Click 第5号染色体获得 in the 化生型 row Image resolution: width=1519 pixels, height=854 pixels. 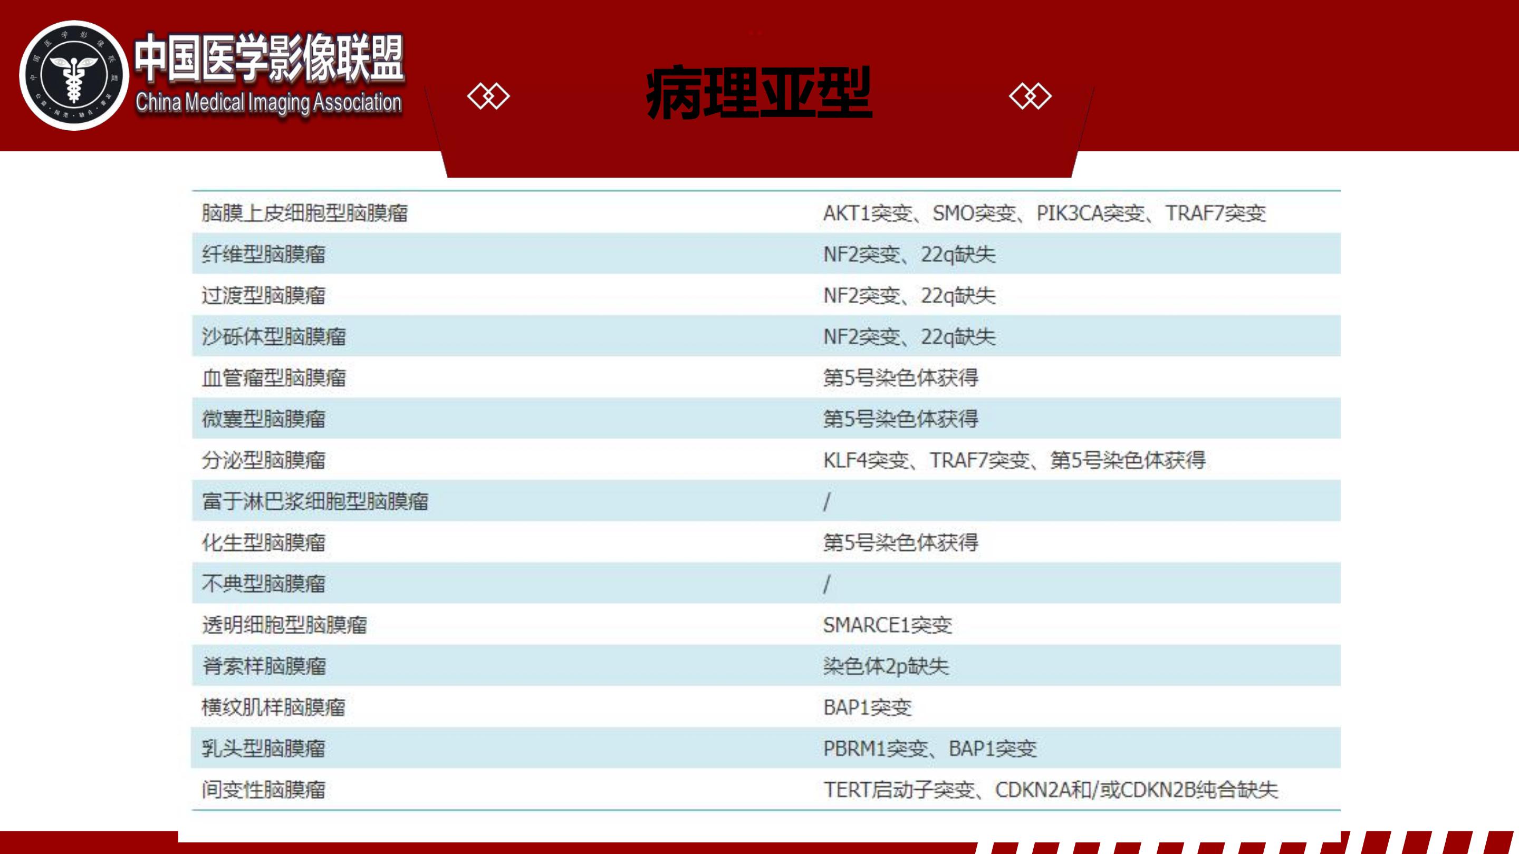coord(901,542)
